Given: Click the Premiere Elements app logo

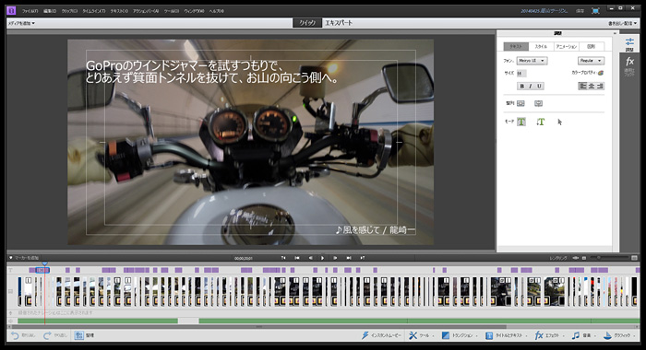Looking at the screenshot, I should pyautogui.click(x=11, y=11).
